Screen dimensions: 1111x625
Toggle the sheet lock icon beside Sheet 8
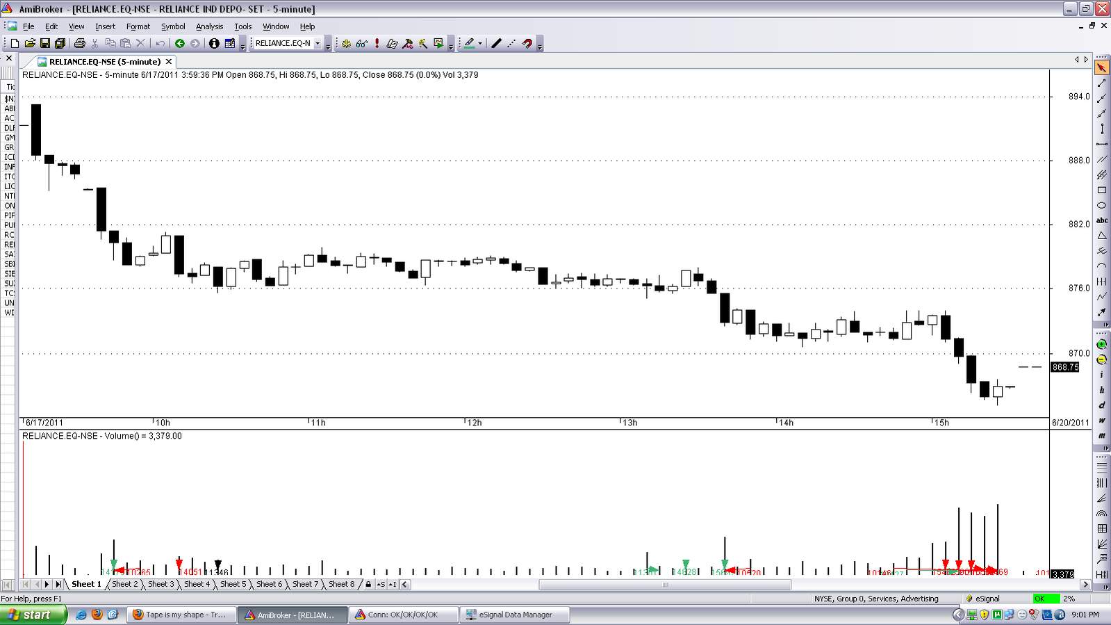coord(368,584)
